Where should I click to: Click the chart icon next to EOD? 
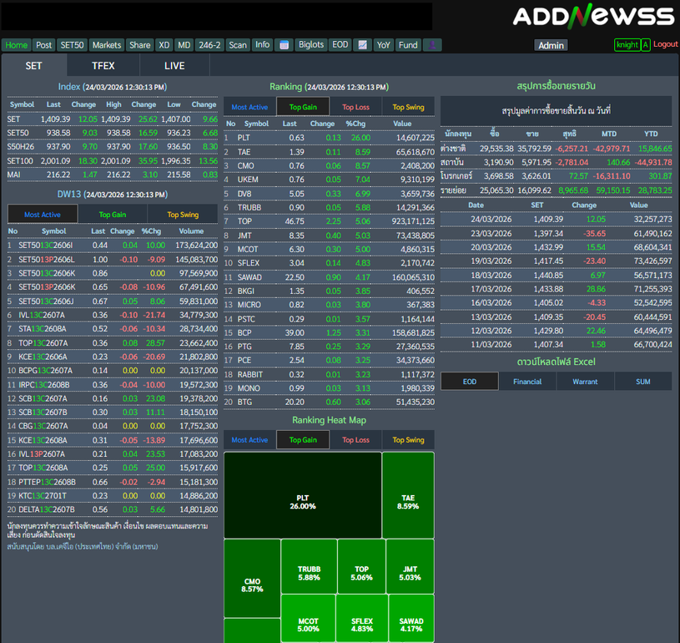pyautogui.click(x=362, y=45)
